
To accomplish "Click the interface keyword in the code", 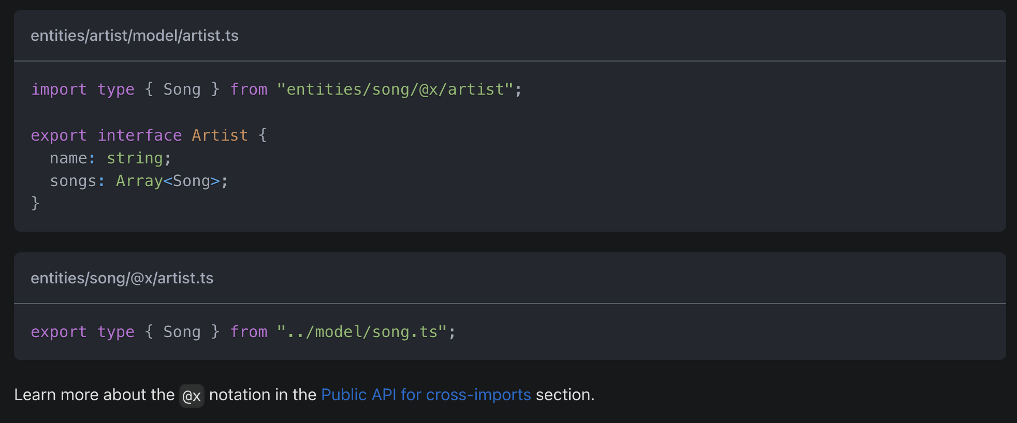I will pos(140,135).
